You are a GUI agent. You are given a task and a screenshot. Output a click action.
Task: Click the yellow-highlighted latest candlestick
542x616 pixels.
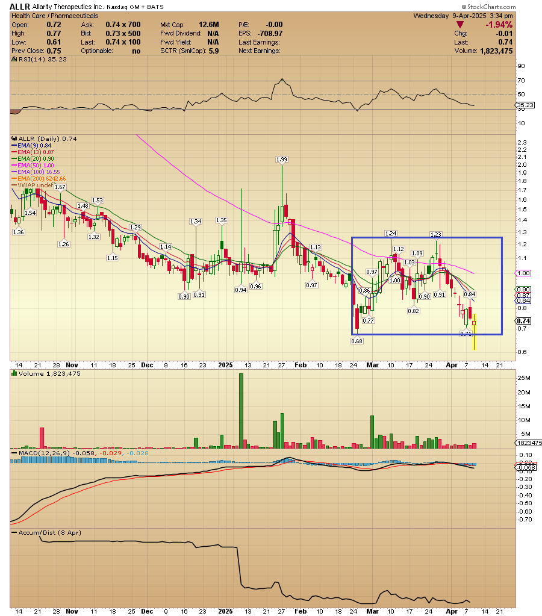[474, 332]
